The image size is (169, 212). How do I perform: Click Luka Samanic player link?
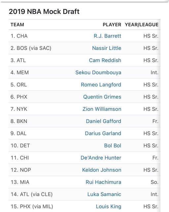point(104,194)
